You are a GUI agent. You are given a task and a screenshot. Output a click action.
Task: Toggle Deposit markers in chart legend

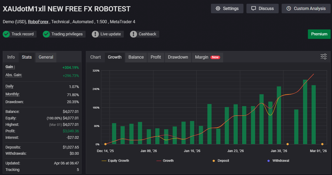tap(221, 161)
